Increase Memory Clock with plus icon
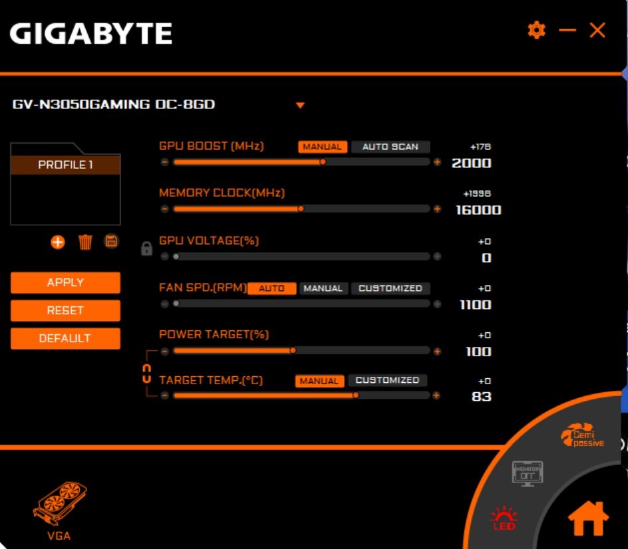628x549 pixels. click(x=437, y=209)
